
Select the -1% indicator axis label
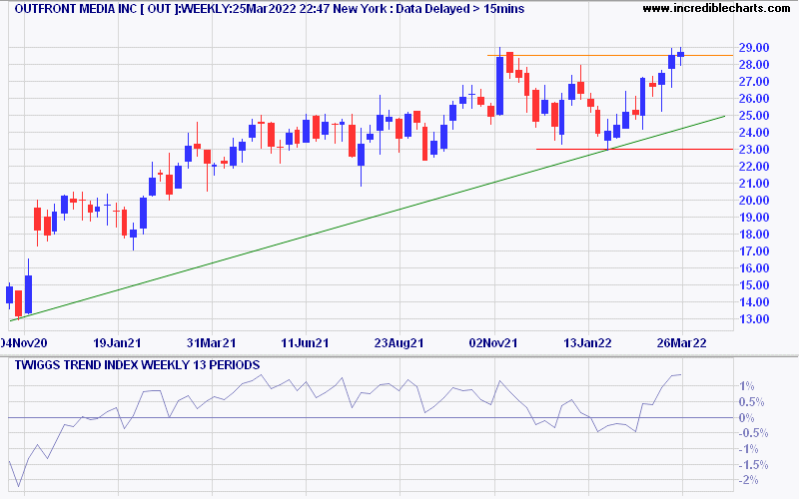click(x=748, y=449)
